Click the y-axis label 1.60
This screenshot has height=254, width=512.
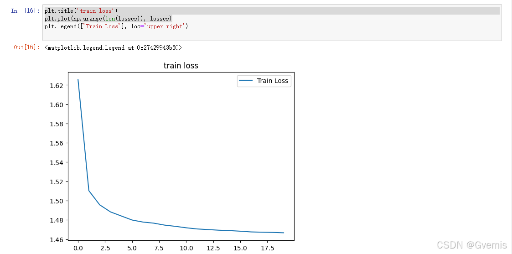[56, 105]
